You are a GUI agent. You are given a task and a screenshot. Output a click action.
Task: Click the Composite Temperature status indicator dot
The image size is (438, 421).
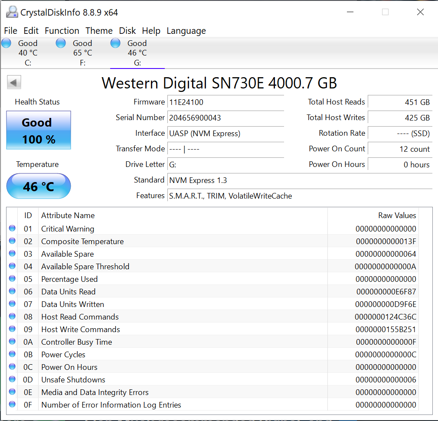(x=12, y=241)
